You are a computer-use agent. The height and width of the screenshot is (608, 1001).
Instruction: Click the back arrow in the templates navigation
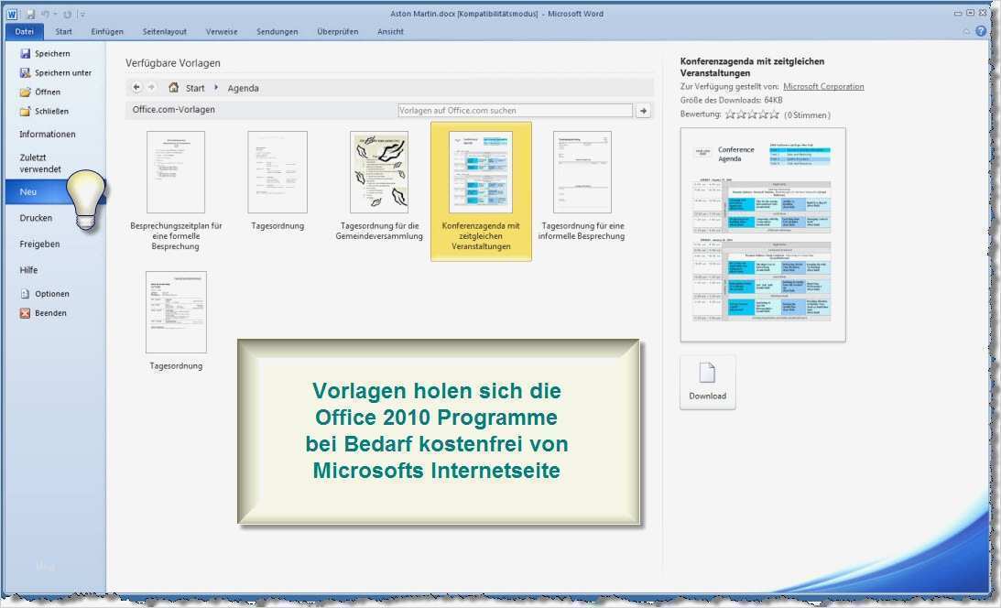tap(138, 88)
